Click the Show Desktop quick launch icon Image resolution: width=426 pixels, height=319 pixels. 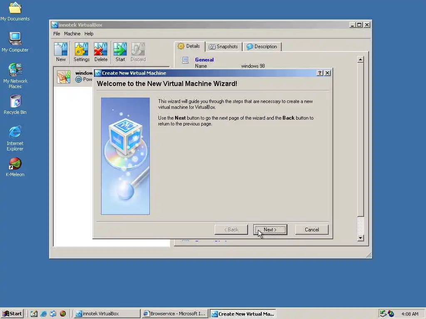tap(34, 314)
